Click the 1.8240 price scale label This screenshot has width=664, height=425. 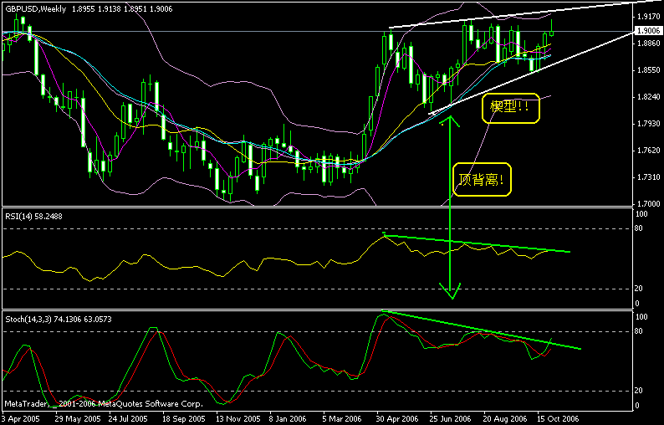pos(648,97)
